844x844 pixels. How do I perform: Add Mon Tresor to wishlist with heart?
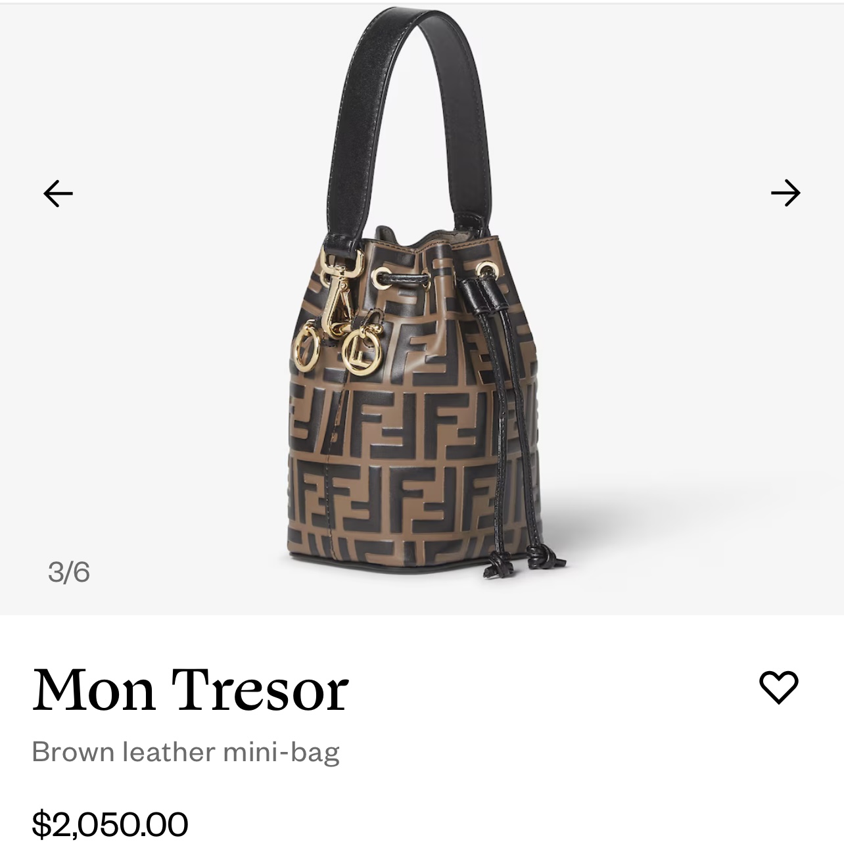click(779, 688)
